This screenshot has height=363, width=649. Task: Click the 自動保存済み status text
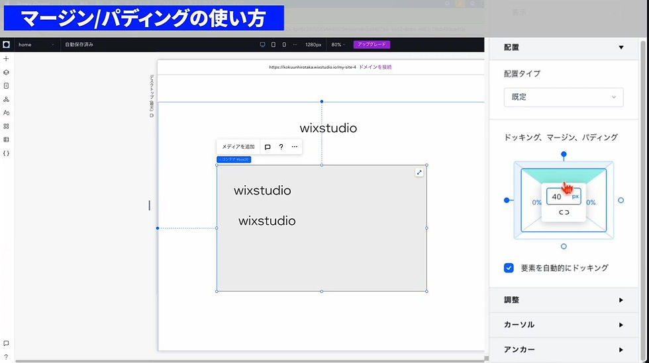tap(79, 45)
